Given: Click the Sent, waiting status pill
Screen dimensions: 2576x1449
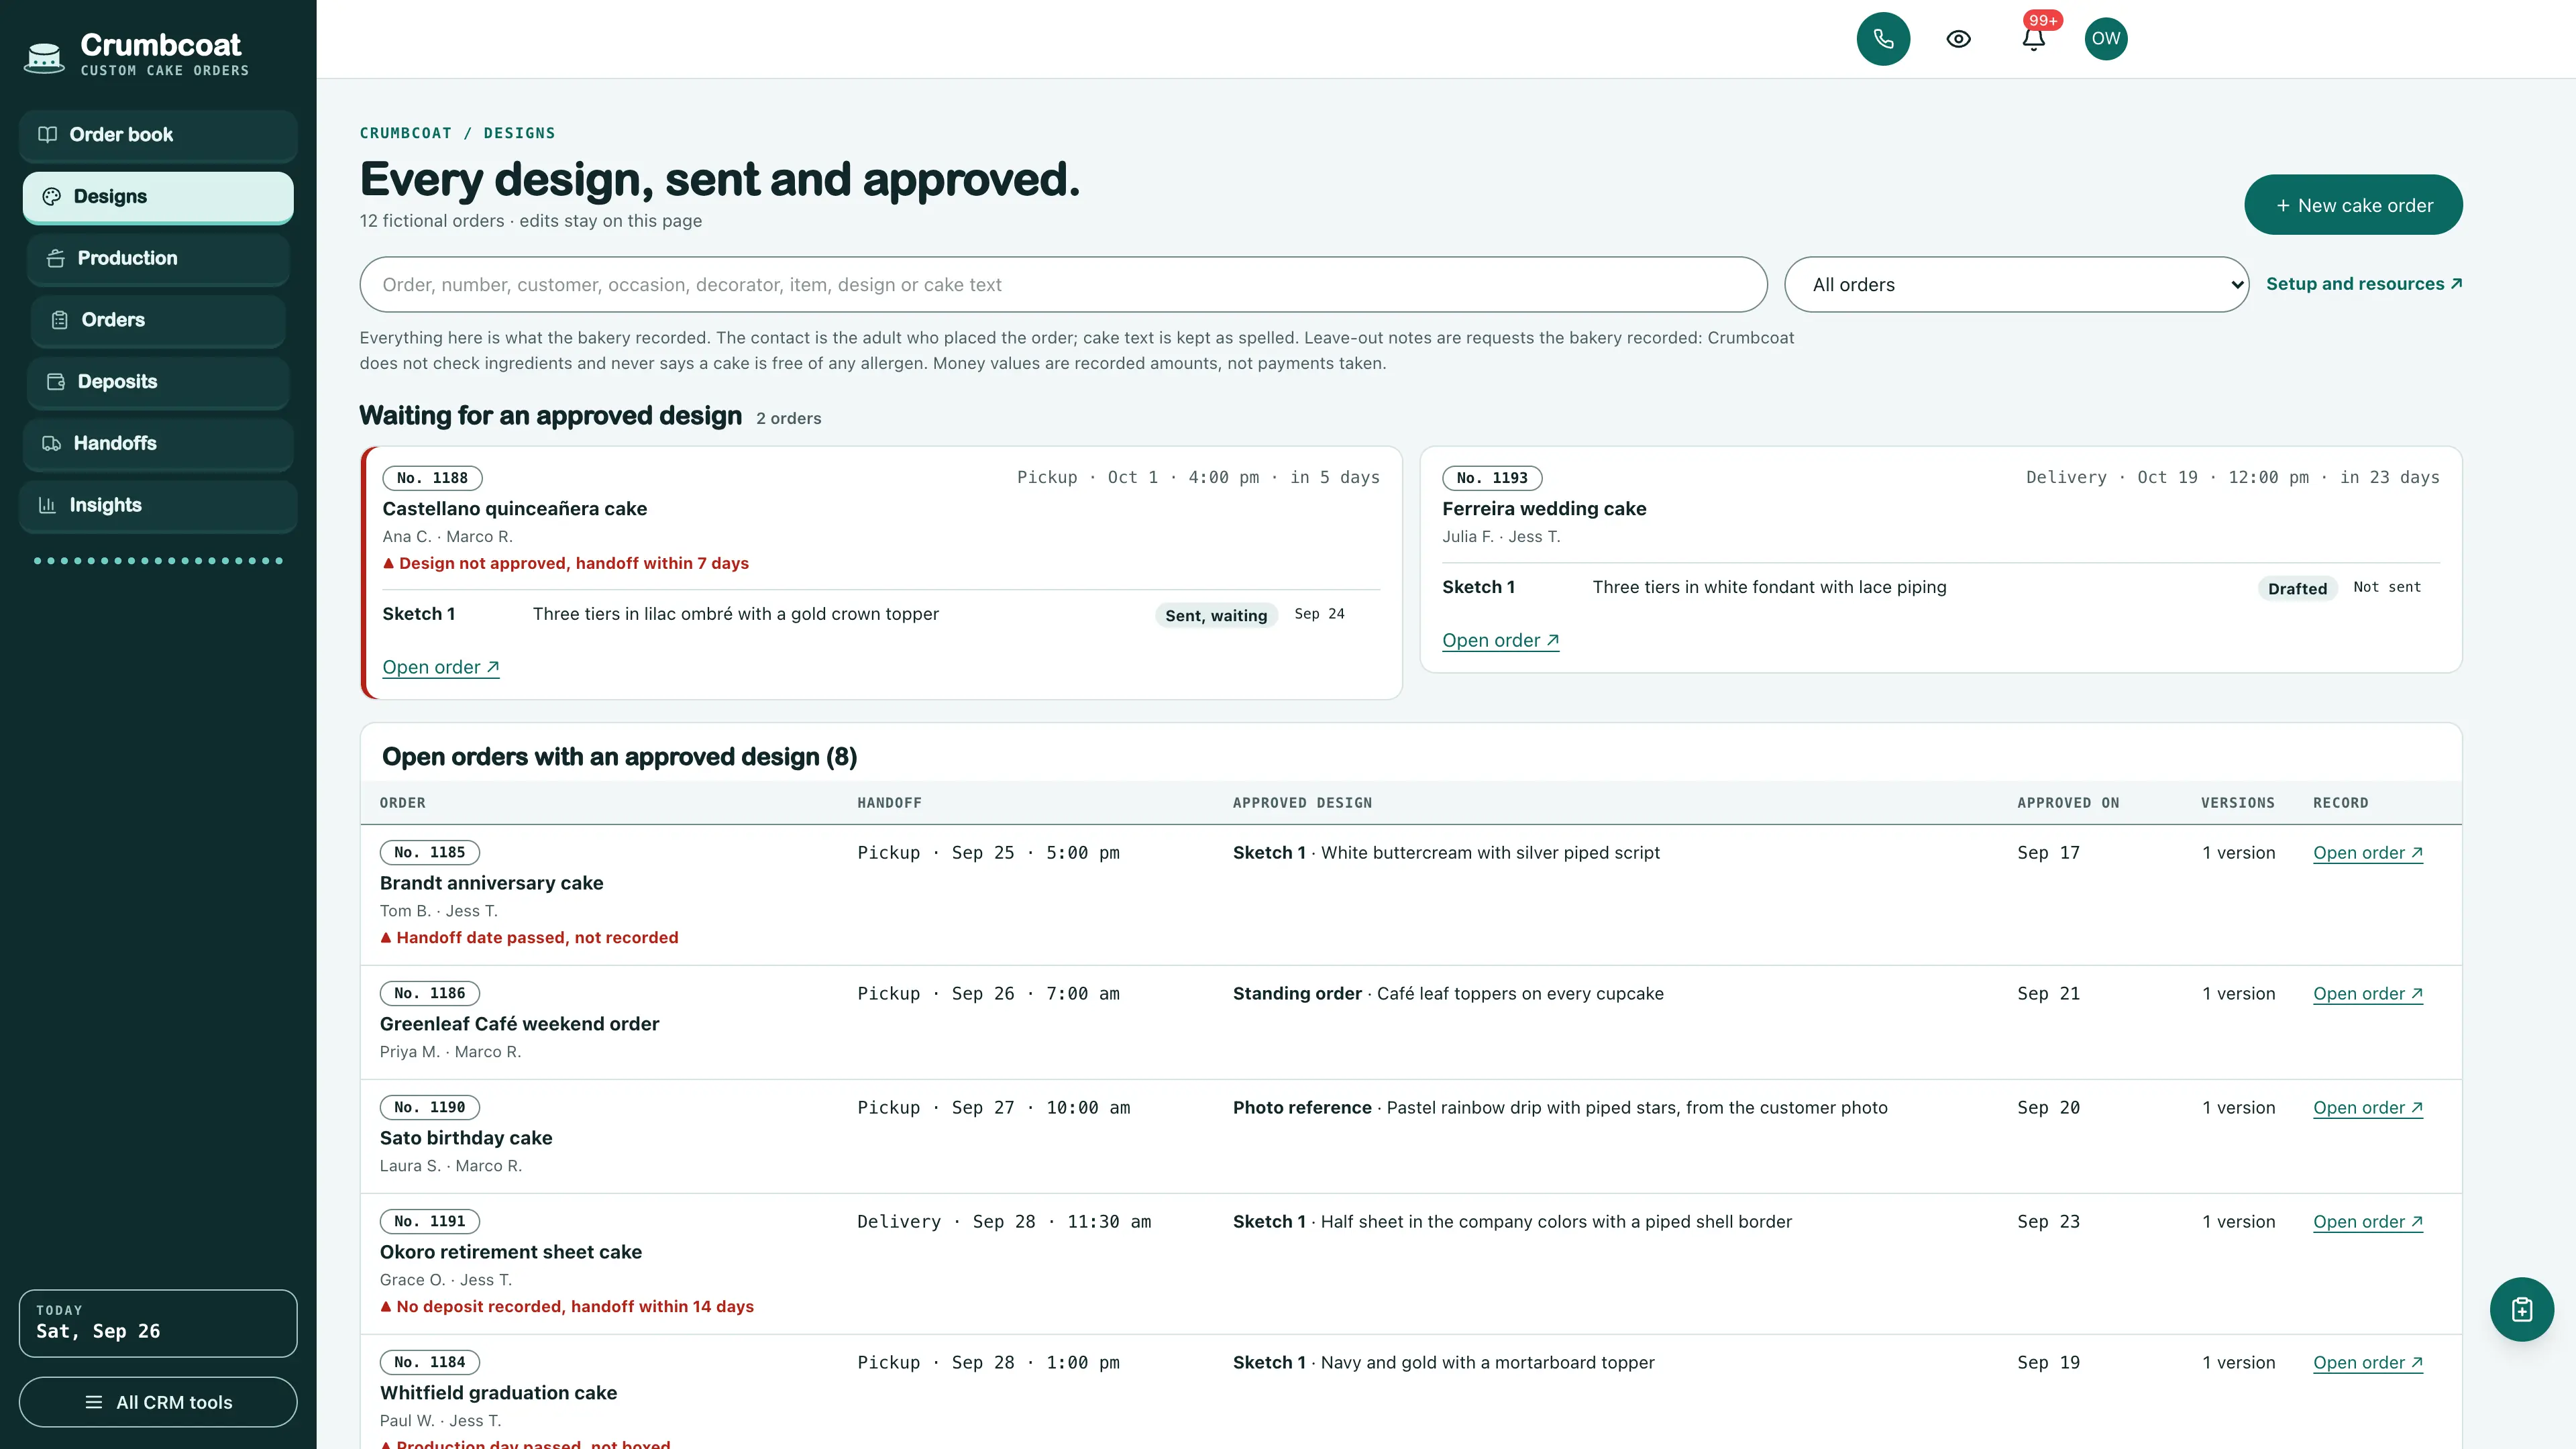Looking at the screenshot, I should point(1216,616).
